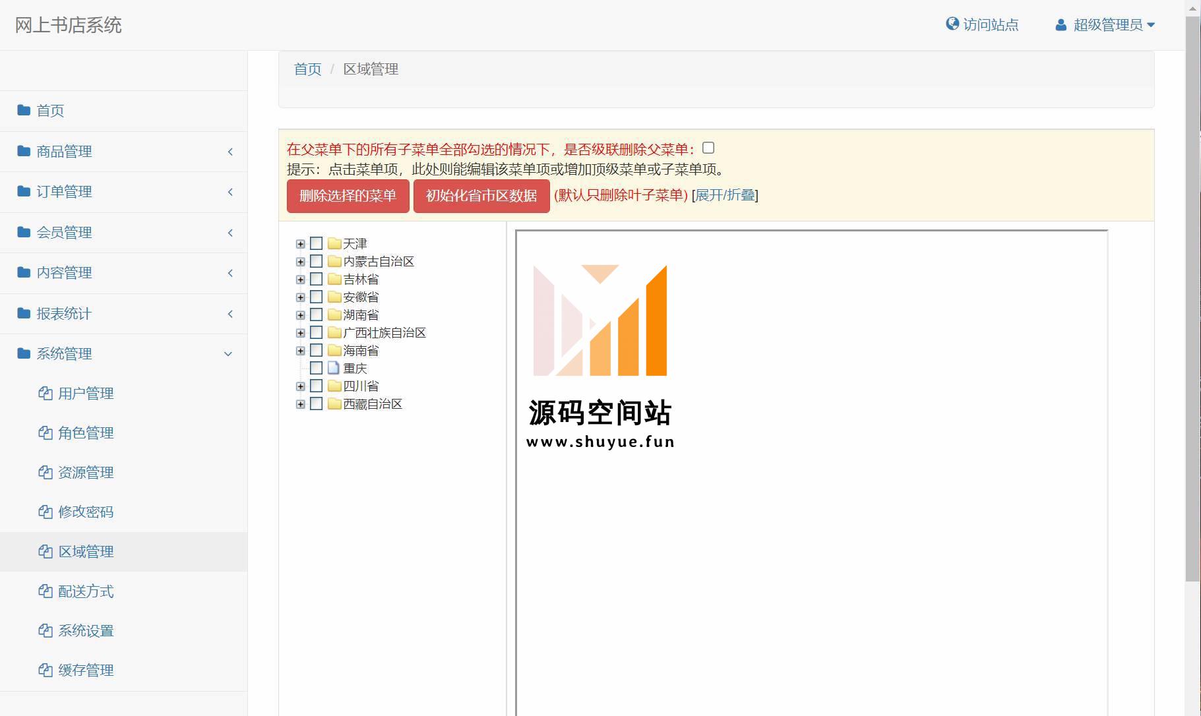
Task: Click the 初始化省市区数据 button
Action: point(481,196)
